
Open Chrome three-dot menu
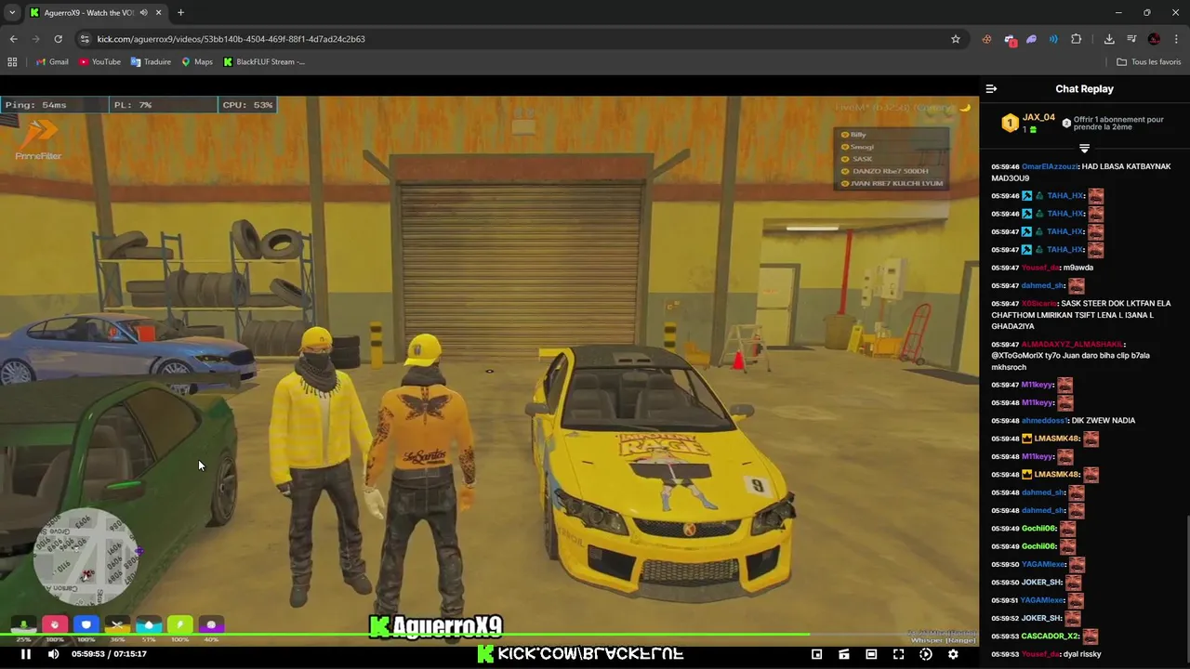point(1176,39)
